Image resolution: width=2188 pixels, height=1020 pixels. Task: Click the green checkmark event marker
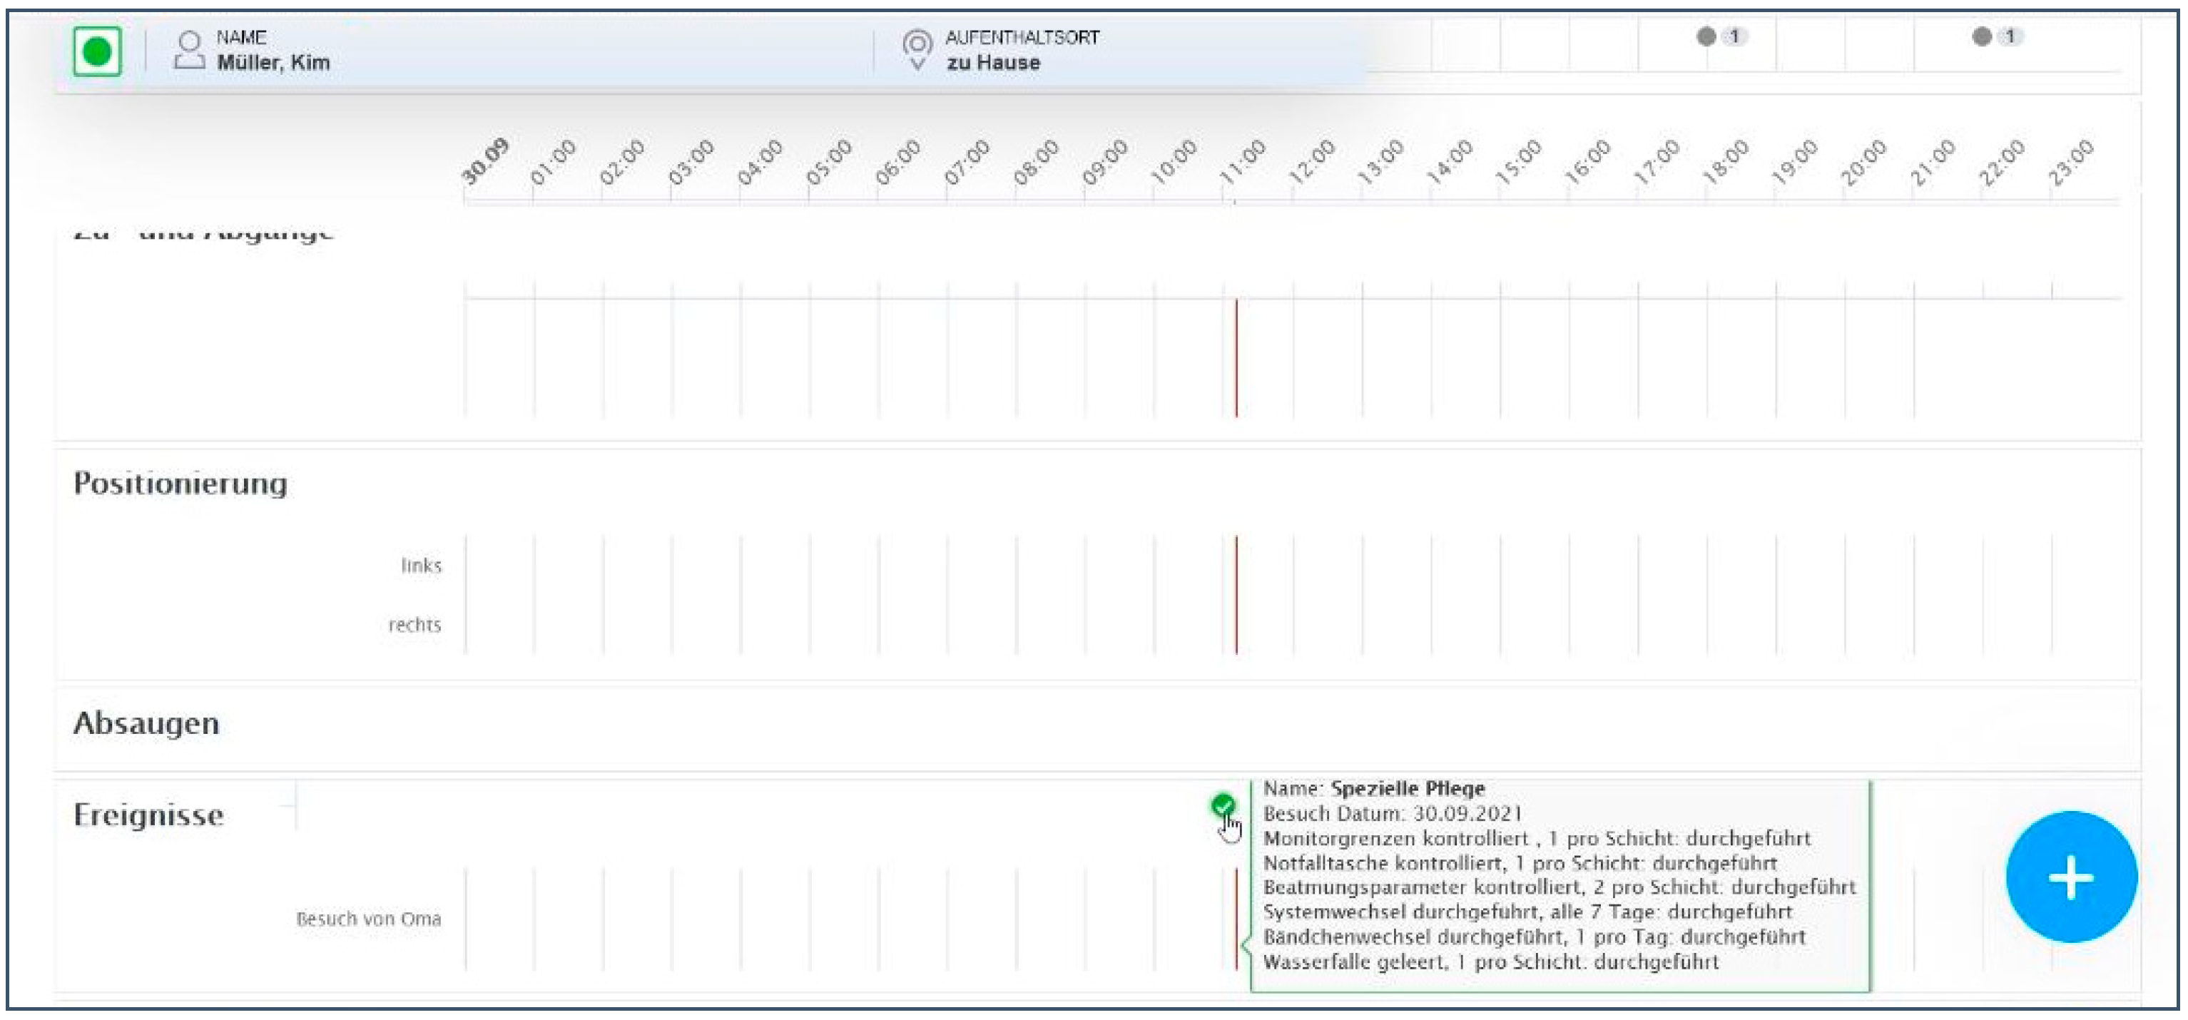pyautogui.click(x=1223, y=805)
